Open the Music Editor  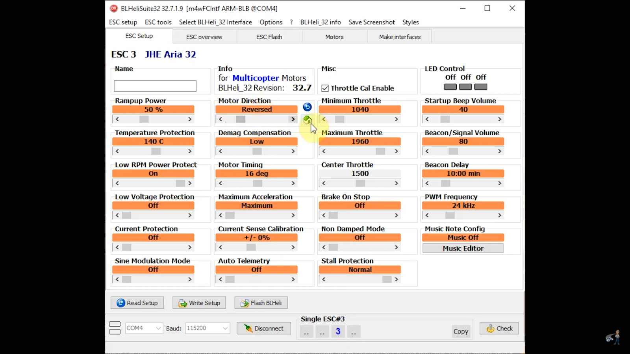point(463,248)
